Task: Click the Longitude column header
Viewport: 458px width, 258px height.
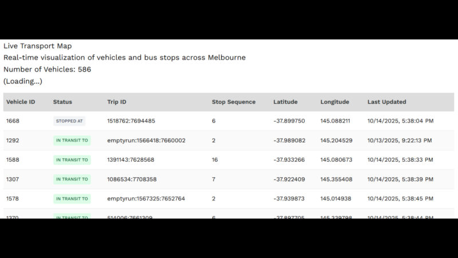Action: (x=334, y=102)
